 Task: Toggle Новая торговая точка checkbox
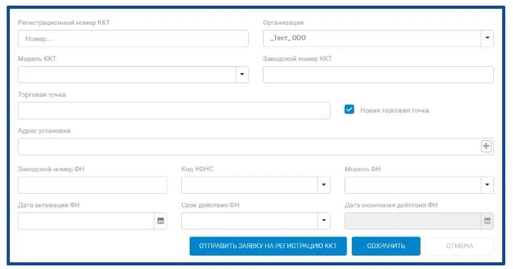[x=349, y=109]
